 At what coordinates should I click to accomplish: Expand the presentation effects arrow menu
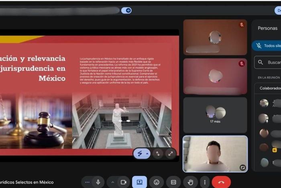[x=147, y=154]
